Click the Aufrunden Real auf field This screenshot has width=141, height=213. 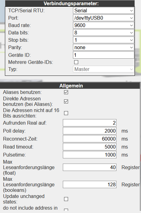pos(90,123)
